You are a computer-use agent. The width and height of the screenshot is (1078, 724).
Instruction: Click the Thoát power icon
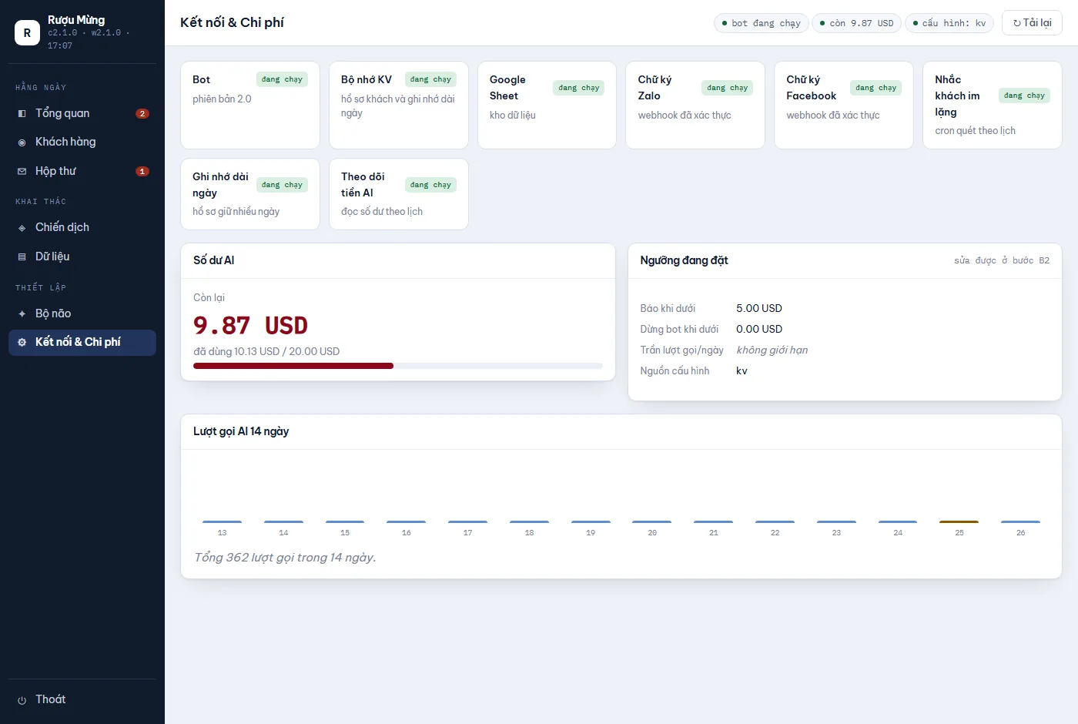[22, 700]
